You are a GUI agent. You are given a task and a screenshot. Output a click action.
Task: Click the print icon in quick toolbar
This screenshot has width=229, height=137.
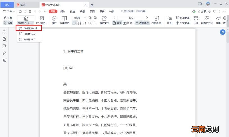click(30, 11)
